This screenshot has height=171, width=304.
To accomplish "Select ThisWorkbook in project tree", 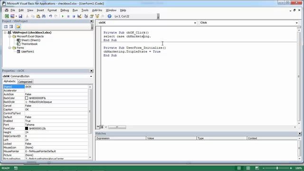I will tap(29, 44).
